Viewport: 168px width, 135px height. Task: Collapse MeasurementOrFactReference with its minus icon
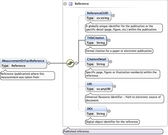(49, 63)
